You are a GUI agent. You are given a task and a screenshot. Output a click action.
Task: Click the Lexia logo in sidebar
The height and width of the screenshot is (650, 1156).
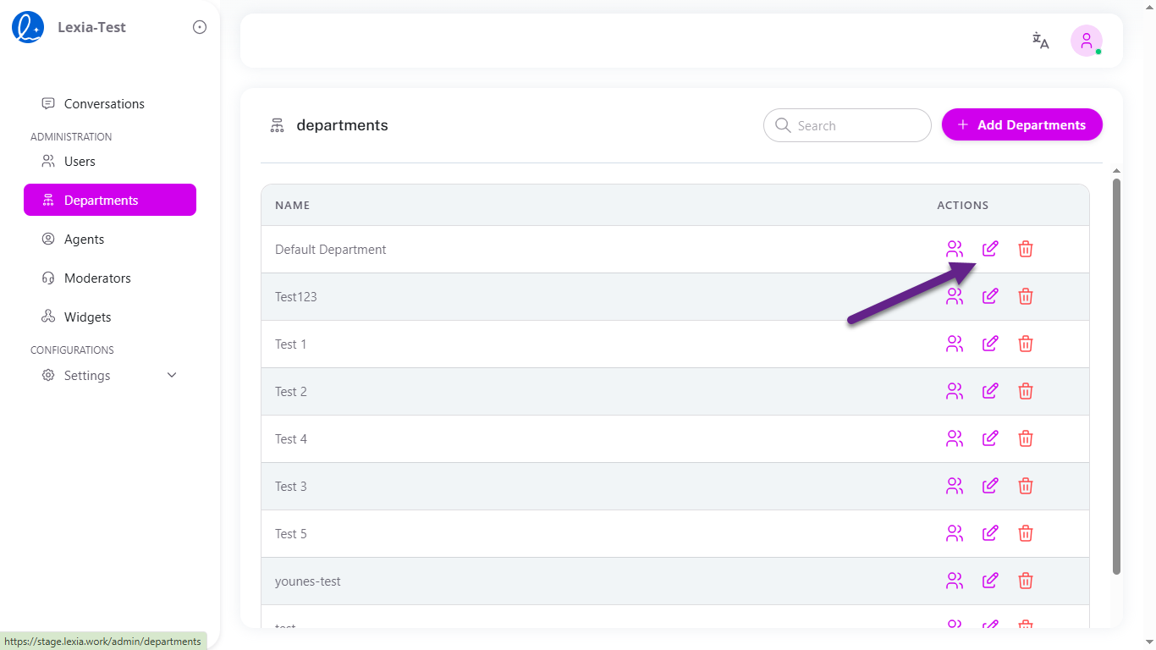(28, 27)
